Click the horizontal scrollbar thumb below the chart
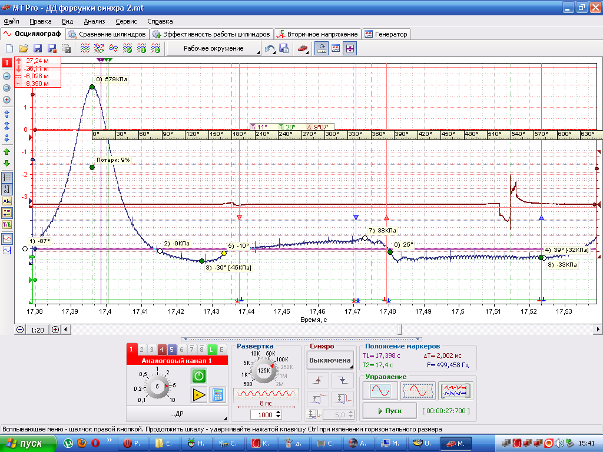Image resolution: width=603 pixels, height=452 pixels. click(x=400, y=330)
